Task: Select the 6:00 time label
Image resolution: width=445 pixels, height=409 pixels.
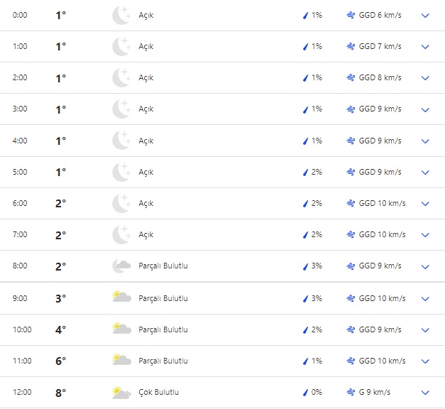Action: point(20,204)
